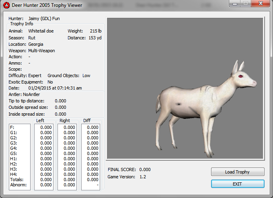The height and width of the screenshot is (198, 273).
Task: Click the Multi-Weapon weapon value
Action: coord(41,51)
